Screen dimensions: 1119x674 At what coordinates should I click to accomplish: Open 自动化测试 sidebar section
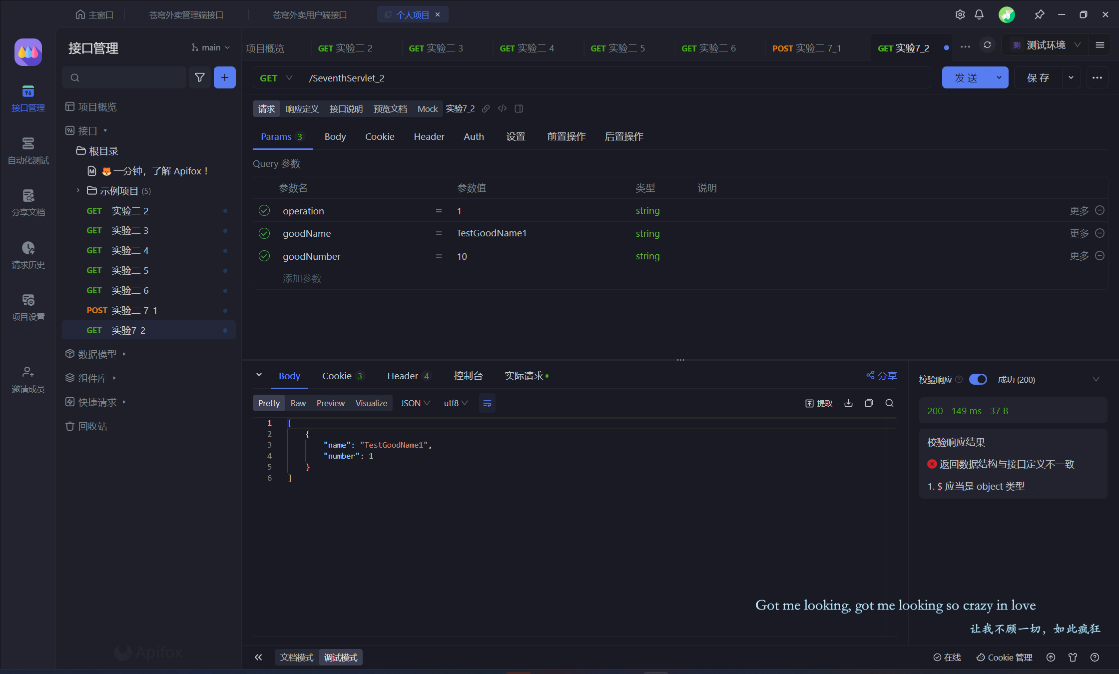[x=28, y=151]
